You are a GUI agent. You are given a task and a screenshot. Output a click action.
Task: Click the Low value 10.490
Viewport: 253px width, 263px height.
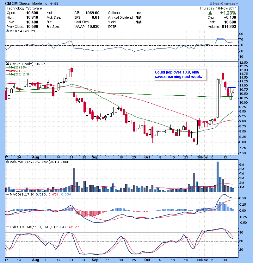point(32,22)
